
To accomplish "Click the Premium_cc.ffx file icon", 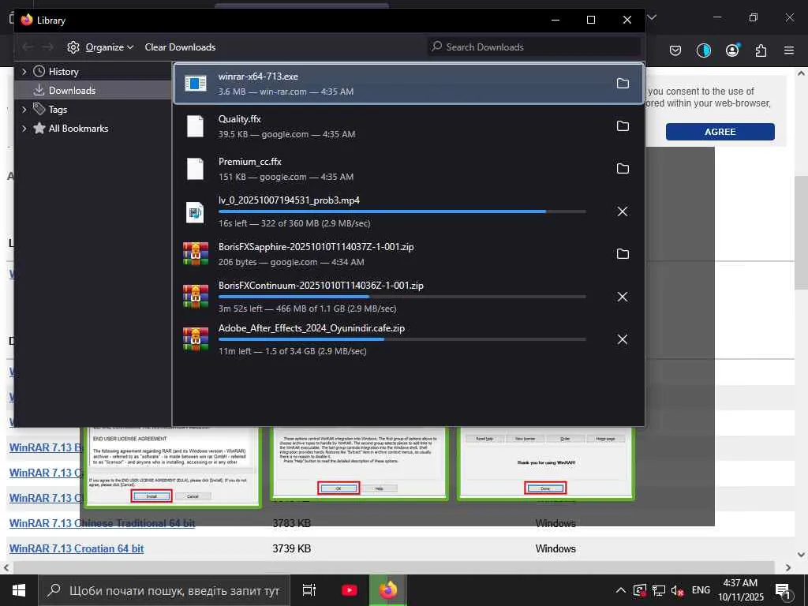I will tap(196, 169).
